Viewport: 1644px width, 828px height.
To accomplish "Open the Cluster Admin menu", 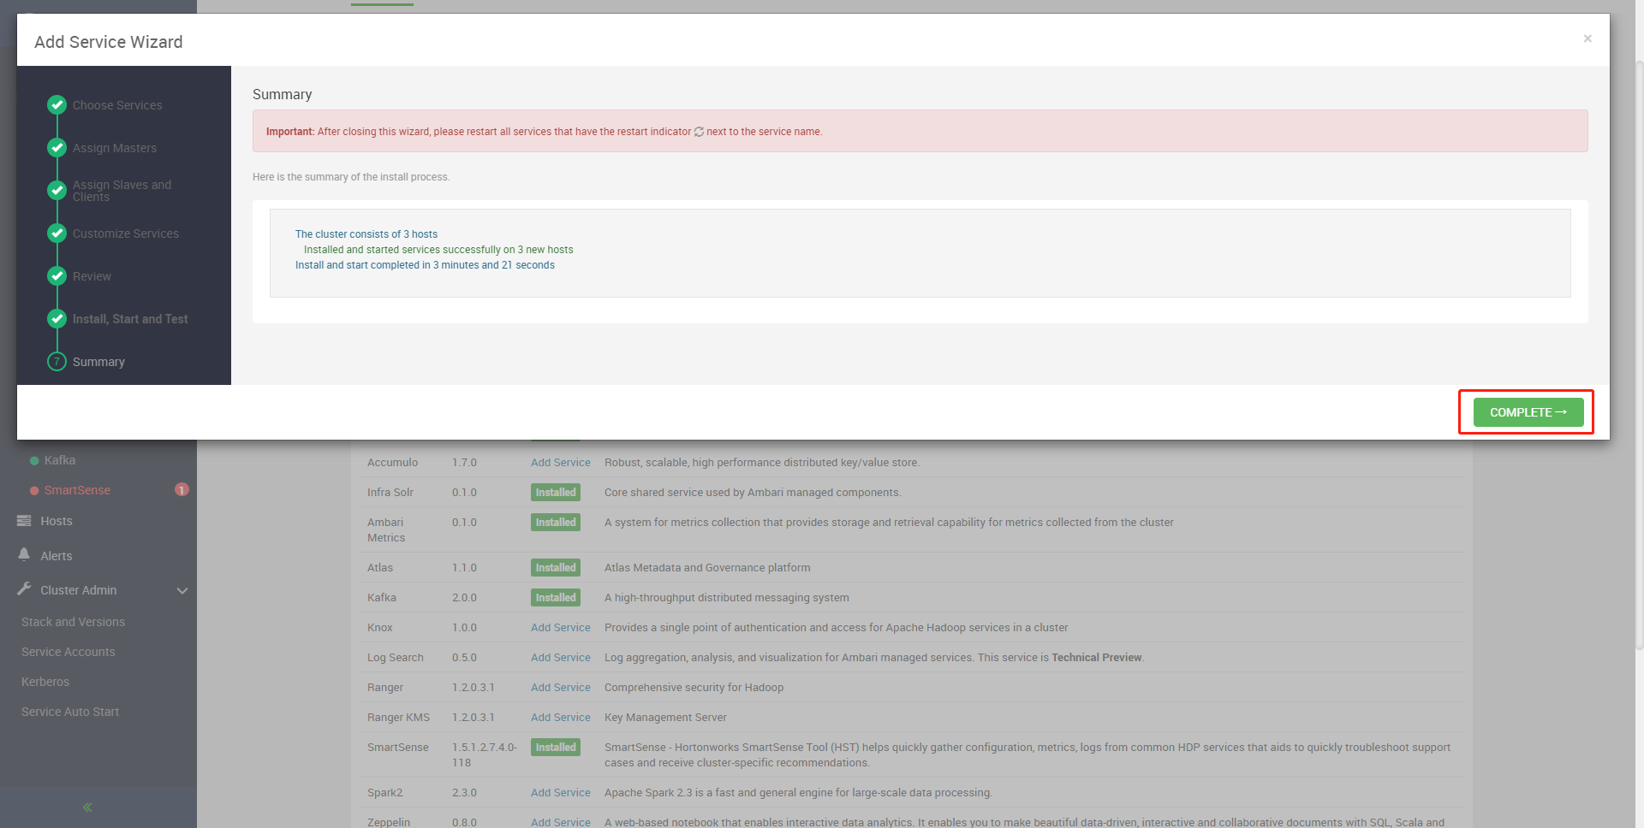I will [x=79, y=590].
